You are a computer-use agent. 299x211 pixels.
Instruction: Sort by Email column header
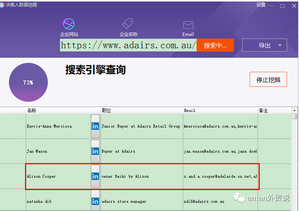pyautogui.click(x=220, y=110)
